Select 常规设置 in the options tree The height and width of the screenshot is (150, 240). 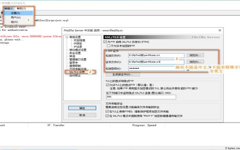click(x=75, y=37)
